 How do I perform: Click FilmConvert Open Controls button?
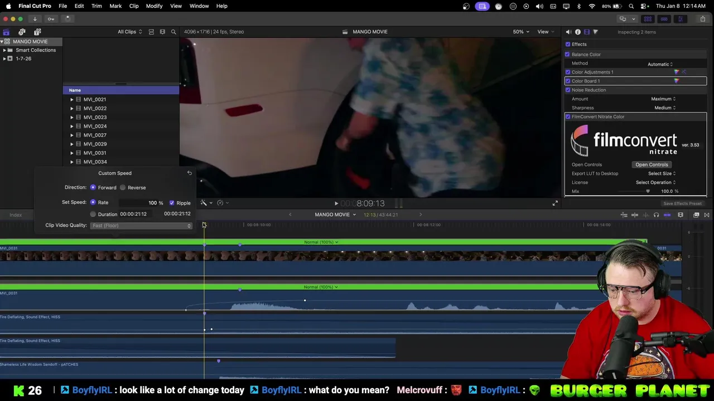point(652,165)
